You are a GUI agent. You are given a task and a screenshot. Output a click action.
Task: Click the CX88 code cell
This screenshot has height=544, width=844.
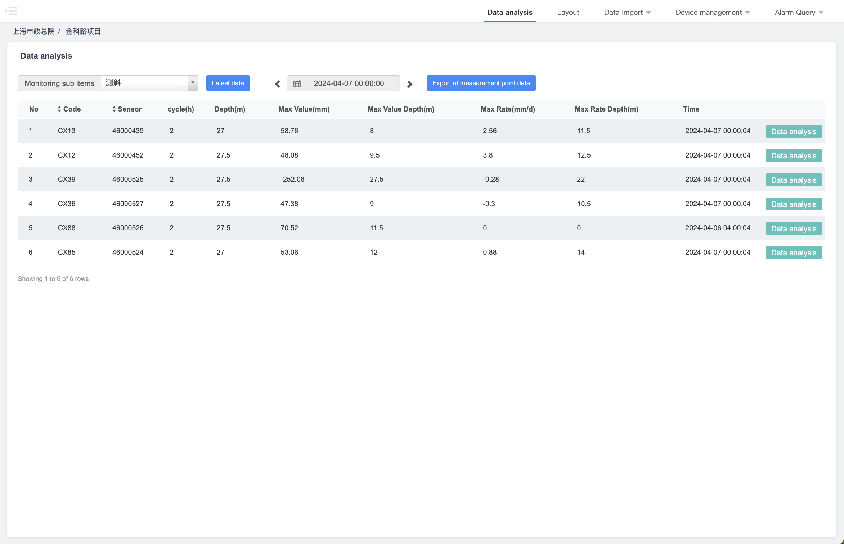pyautogui.click(x=67, y=228)
